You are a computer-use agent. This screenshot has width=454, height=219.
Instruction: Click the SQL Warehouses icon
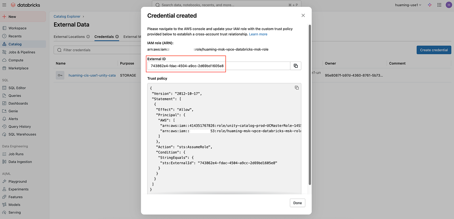[5, 134]
